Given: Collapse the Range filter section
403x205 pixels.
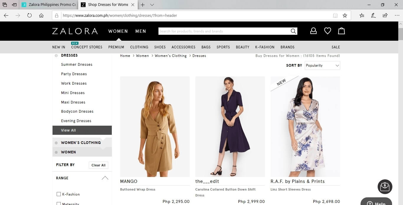Looking at the screenshot, I should coord(105,178).
